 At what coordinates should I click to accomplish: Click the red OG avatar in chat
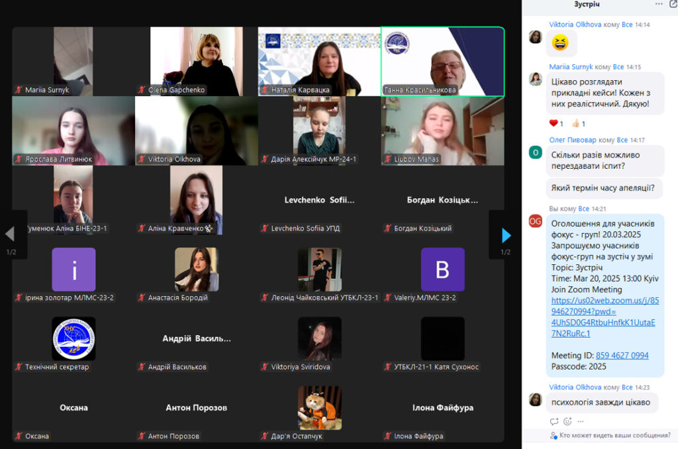(x=535, y=221)
